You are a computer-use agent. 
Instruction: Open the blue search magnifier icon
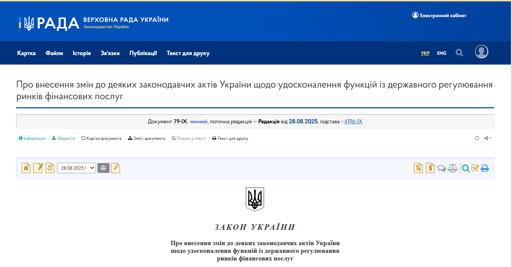coord(466,168)
